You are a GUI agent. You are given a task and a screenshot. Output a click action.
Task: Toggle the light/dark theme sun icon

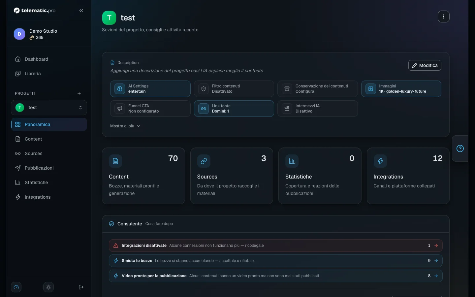coord(48,287)
